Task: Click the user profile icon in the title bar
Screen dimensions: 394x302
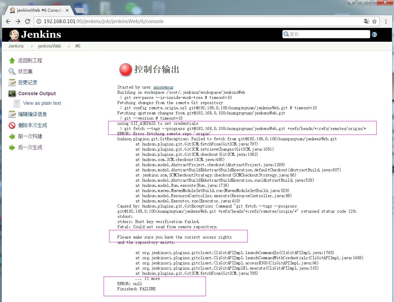Action: click(x=351, y=2)
